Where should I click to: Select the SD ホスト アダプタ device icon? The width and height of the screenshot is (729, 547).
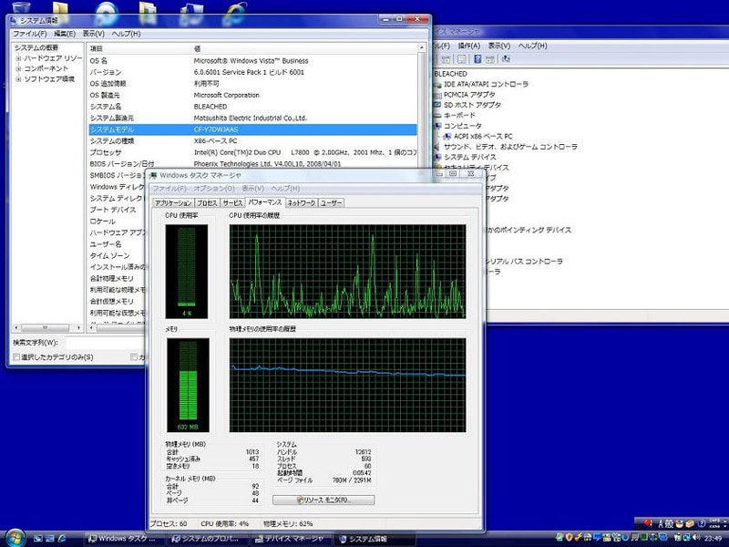pos(437,105)
